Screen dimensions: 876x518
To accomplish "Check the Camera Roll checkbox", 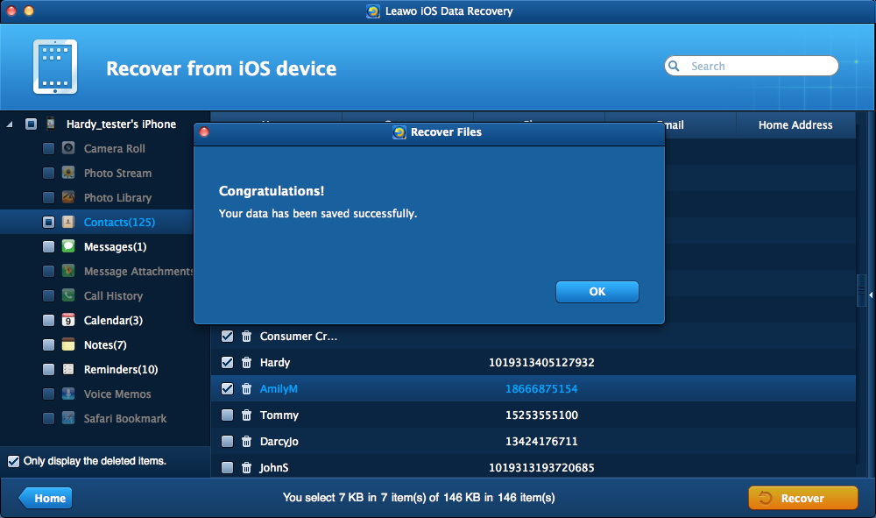I will click(x=48, y=149).
